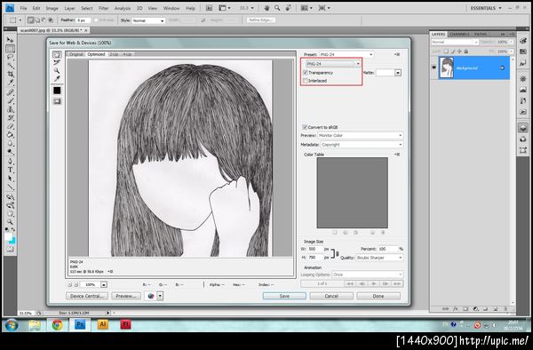Screen dimensions: 533x350
Task: Open Adobe Illustrator from the taskbar
Action: click(x=103, y=324)
